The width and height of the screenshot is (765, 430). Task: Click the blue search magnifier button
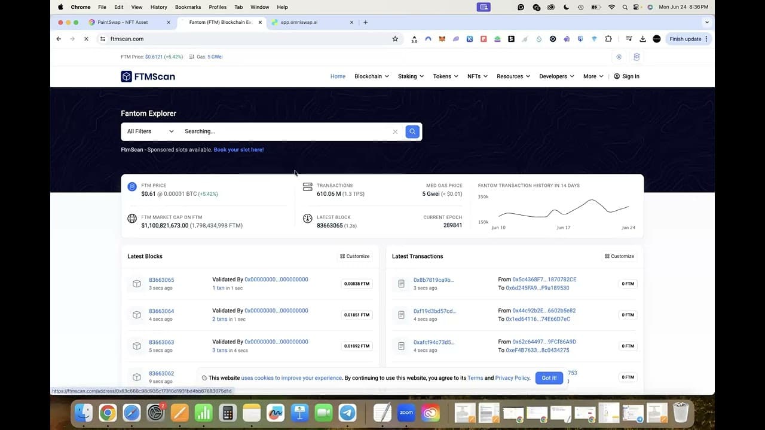click(412, 131)
